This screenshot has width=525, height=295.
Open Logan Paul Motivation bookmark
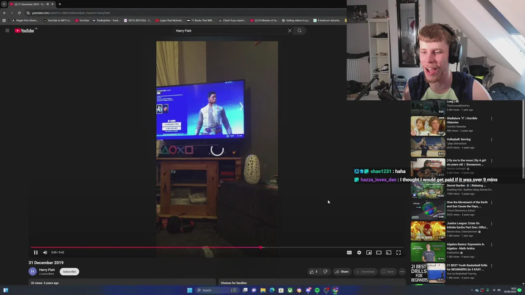pyautogui.click(x=169, y=20)
